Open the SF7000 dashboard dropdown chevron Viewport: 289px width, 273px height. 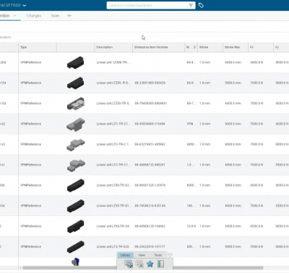pos(25,5)
